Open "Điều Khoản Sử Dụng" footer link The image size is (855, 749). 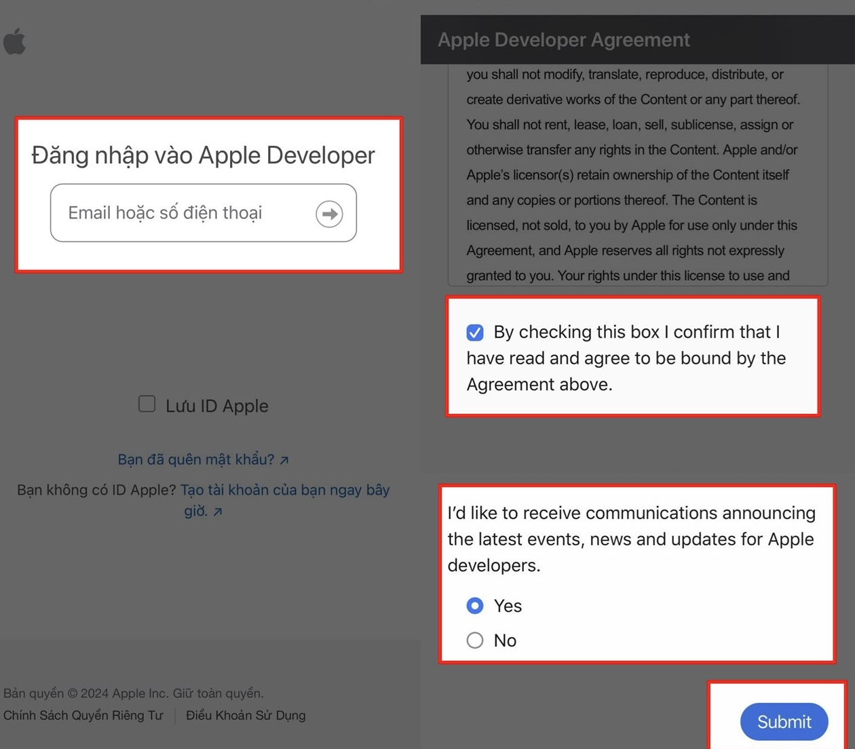(246, 716)
